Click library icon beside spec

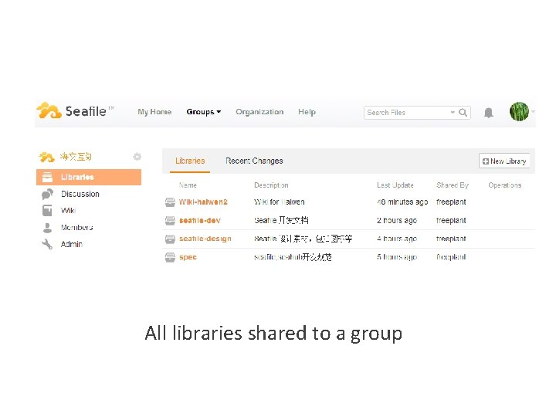coord(170,257)
